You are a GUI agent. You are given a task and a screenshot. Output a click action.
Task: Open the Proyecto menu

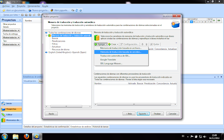[21, 6]
